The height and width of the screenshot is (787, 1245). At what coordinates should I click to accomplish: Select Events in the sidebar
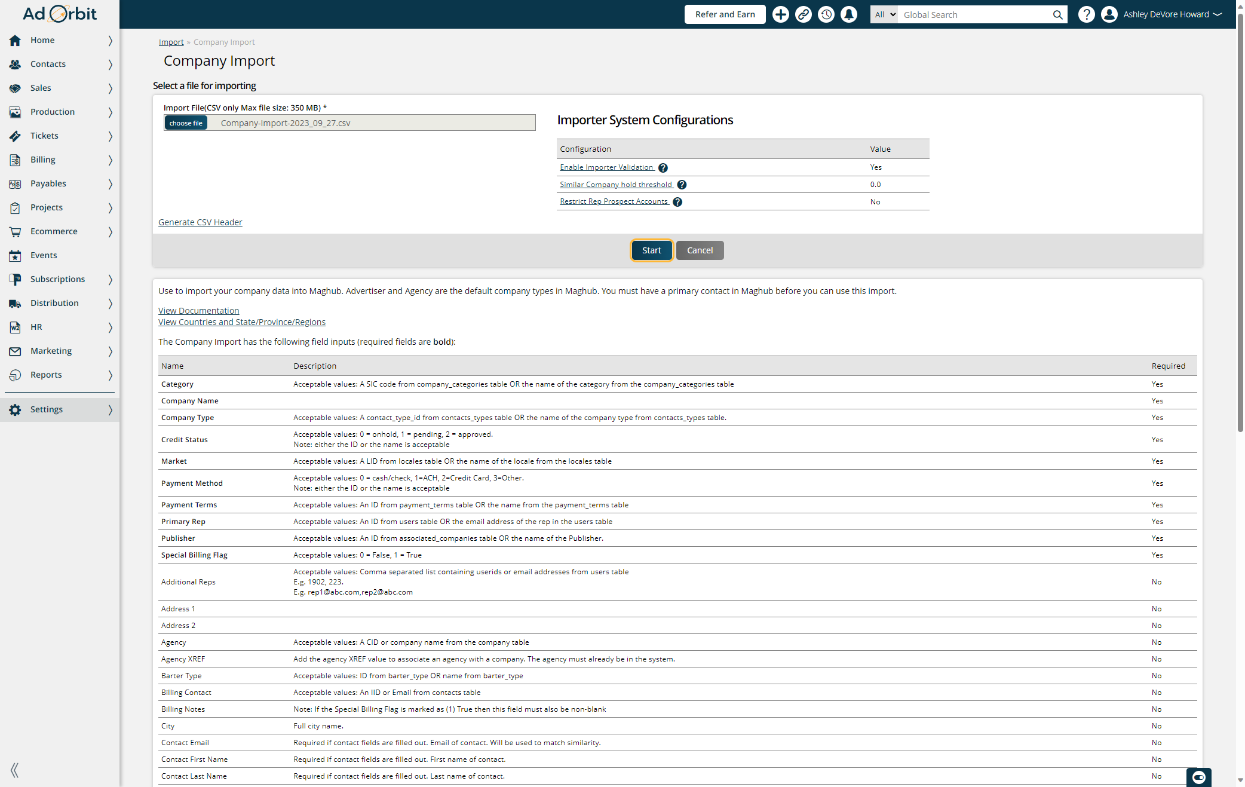coord(44,255)
